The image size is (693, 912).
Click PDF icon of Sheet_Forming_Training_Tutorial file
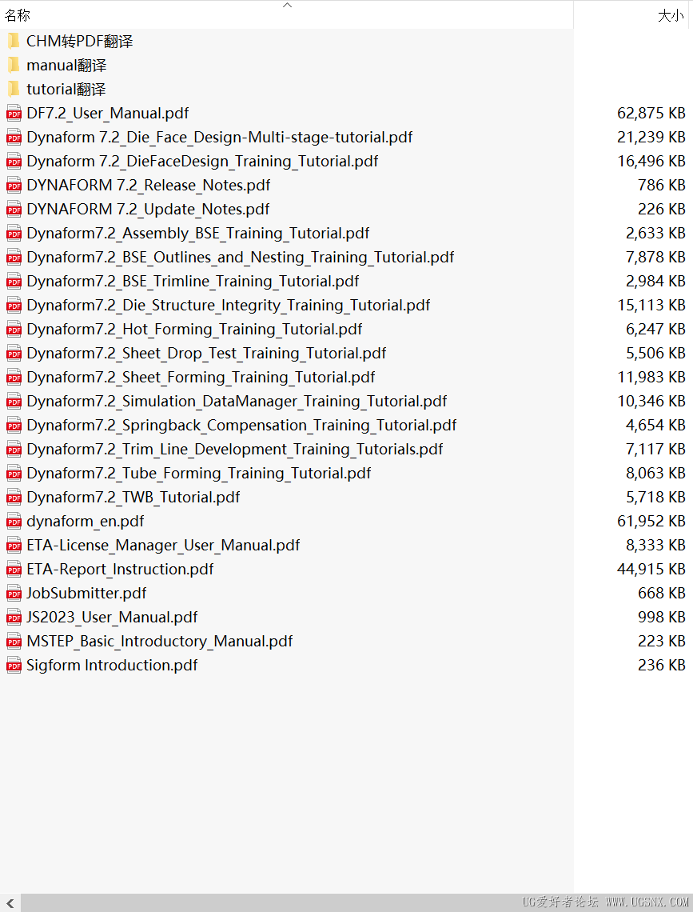pos(14,378)
